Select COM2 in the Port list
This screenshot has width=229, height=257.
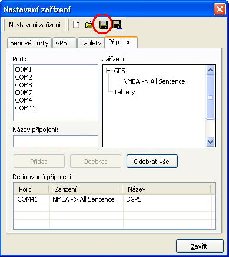click(x=24, y=77)
